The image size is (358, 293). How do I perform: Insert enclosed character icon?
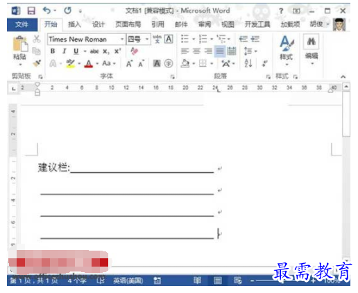pyautogui.click(x=169, y=63)
